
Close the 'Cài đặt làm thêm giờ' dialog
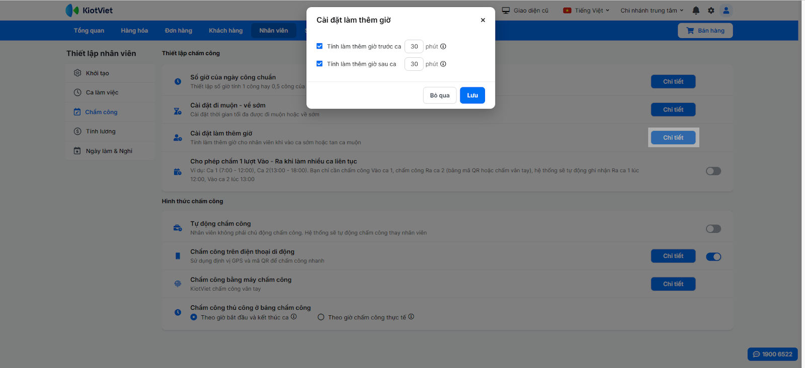pos(483,20)
